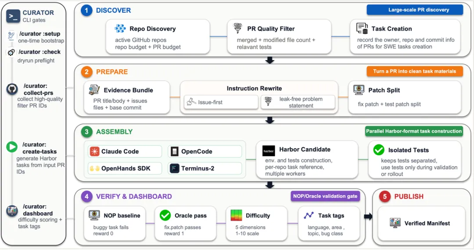474x250 pixels.
Task: Click the VERIFY & DASHBOARD stage heading
Action: pos(134,196)
